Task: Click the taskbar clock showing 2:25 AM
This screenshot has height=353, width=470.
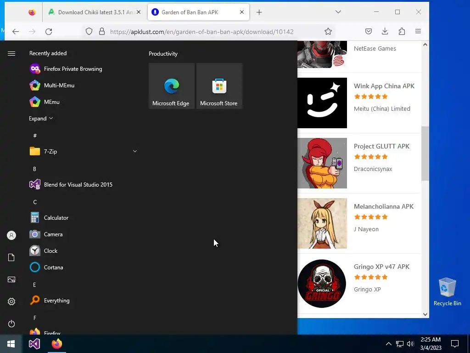Action: point(431,344)
